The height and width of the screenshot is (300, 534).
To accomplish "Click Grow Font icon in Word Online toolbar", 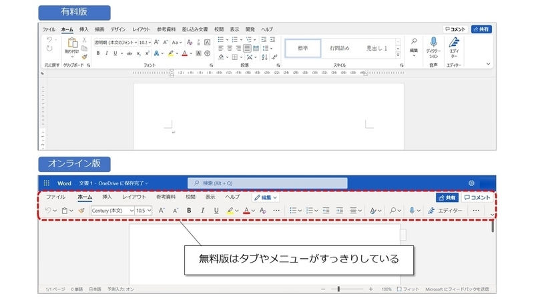I will (x=162, y=211).
